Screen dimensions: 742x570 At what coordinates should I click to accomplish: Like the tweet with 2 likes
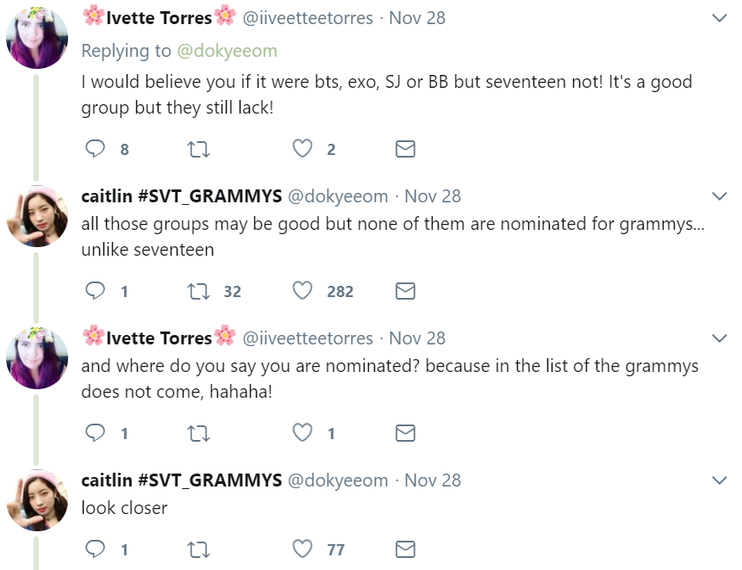tap(302, 149)
